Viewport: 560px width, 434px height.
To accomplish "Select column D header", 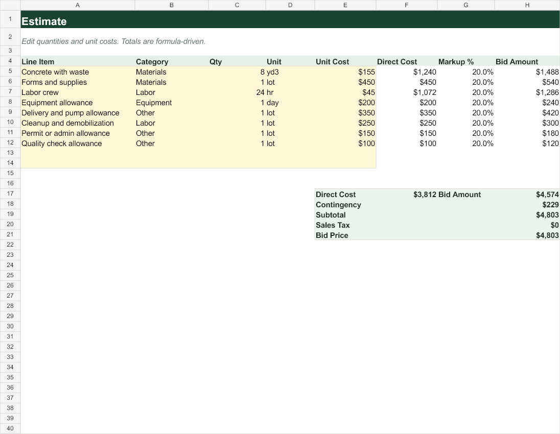I will (290, 5).
